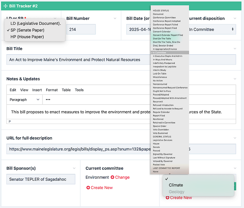244x208 pixels.
Task: Expand the Bill Number field chevron
Action: tap(115, 18)
